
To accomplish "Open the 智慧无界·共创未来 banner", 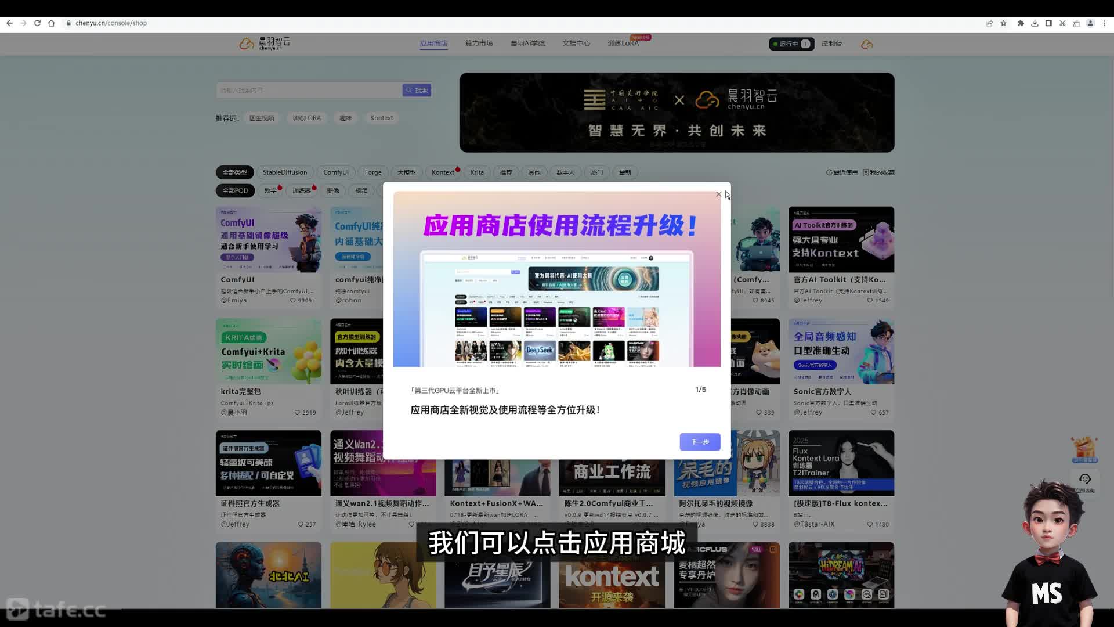I will click(677, 112).
